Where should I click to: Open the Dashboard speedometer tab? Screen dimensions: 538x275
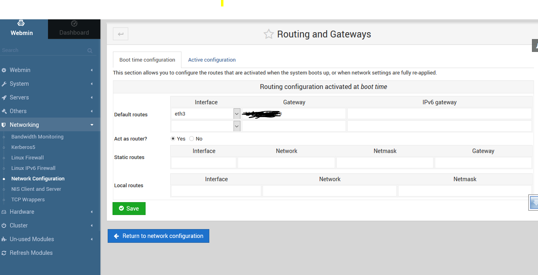point(74,29)
